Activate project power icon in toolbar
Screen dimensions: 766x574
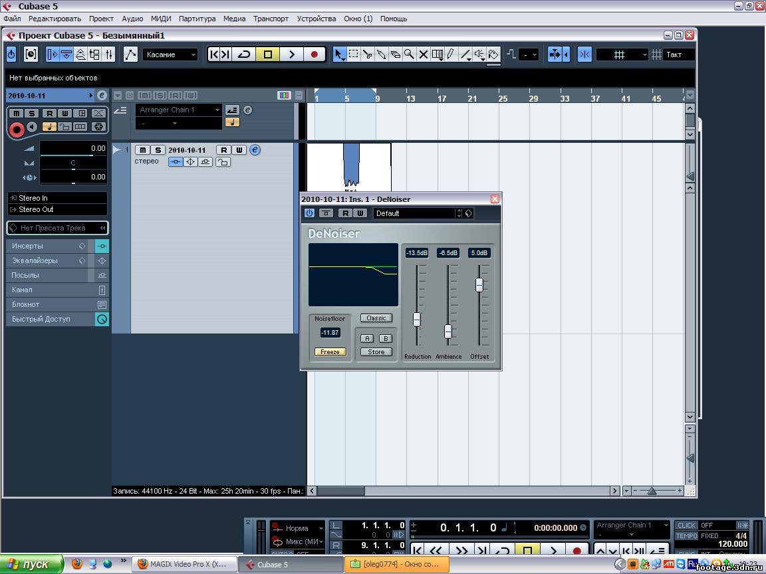click(12, 54)
